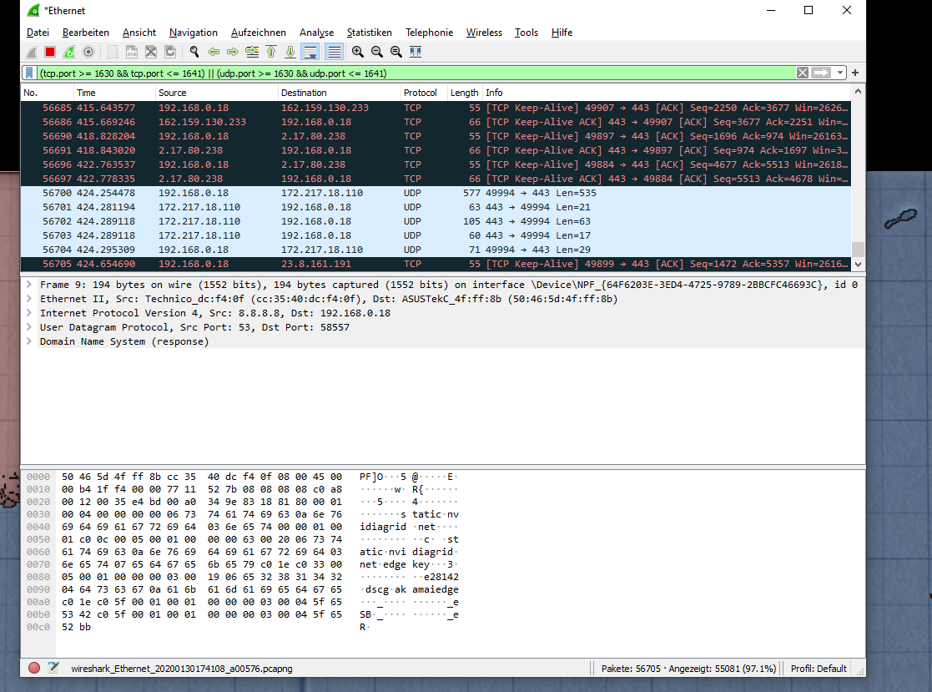Stop the running packet capture
932x692 pixels.
tap(50, 53)
